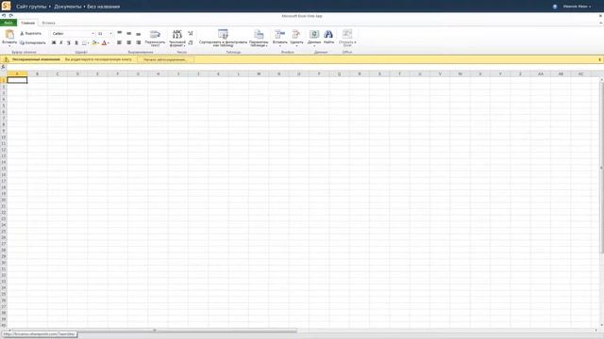Go to Документы breadcrumb

[x=67, y=7]
